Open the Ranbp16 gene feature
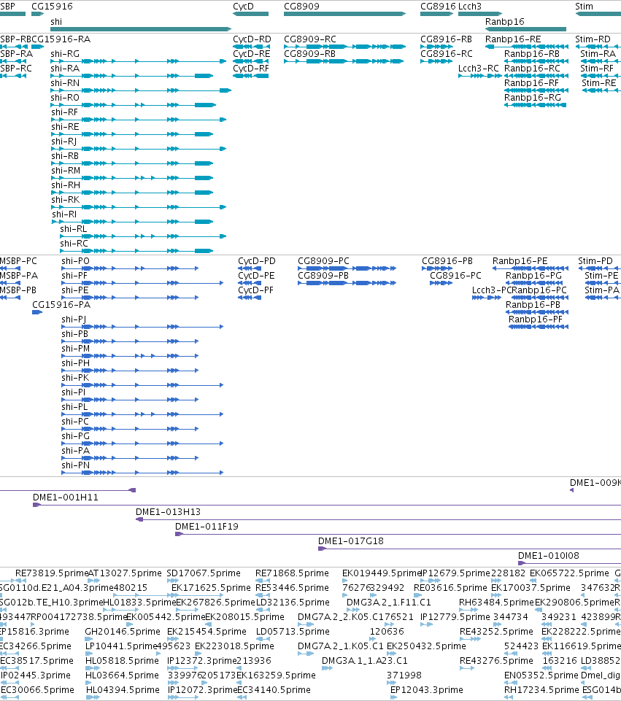Image resolution: width=621 pixels, height=701 pixels. [526, 29]
